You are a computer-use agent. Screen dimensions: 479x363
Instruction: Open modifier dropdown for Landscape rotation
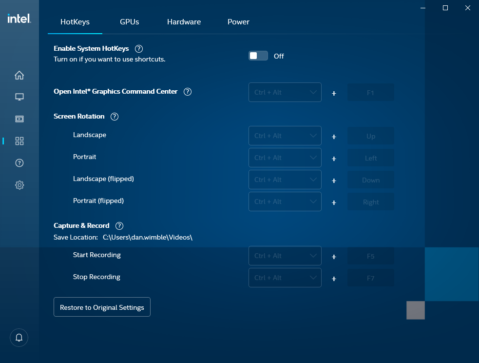point(285,136)
